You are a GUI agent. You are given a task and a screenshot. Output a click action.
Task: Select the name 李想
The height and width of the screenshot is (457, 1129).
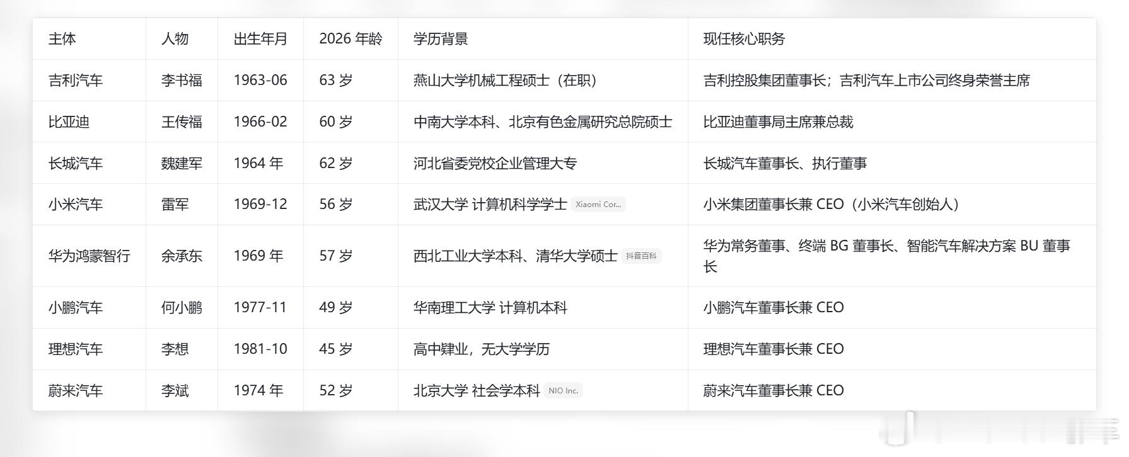pos(175,349)
